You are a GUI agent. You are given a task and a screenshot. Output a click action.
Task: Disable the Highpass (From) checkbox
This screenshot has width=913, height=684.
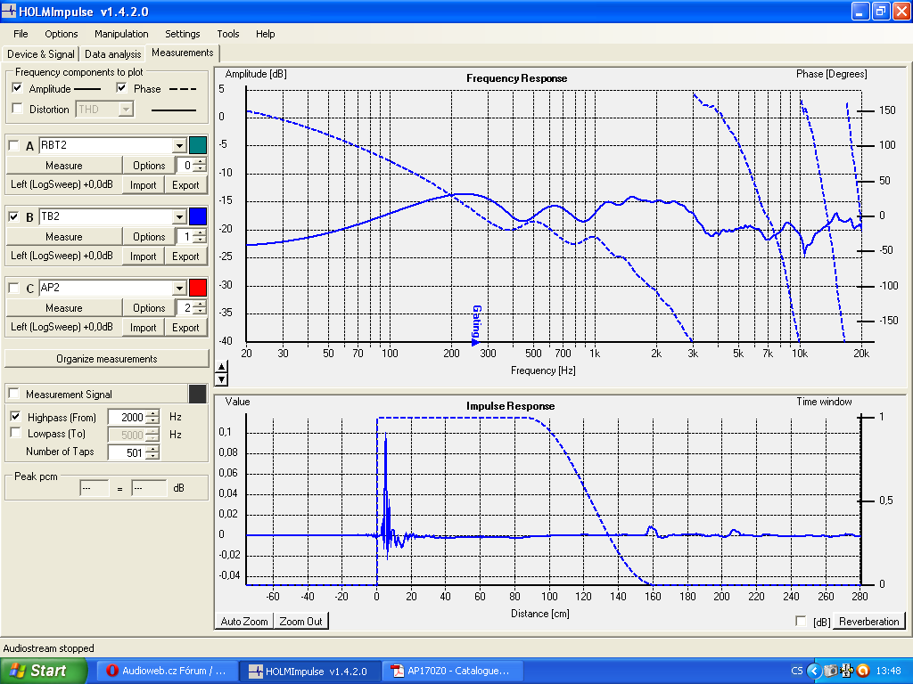click(16, 417)
